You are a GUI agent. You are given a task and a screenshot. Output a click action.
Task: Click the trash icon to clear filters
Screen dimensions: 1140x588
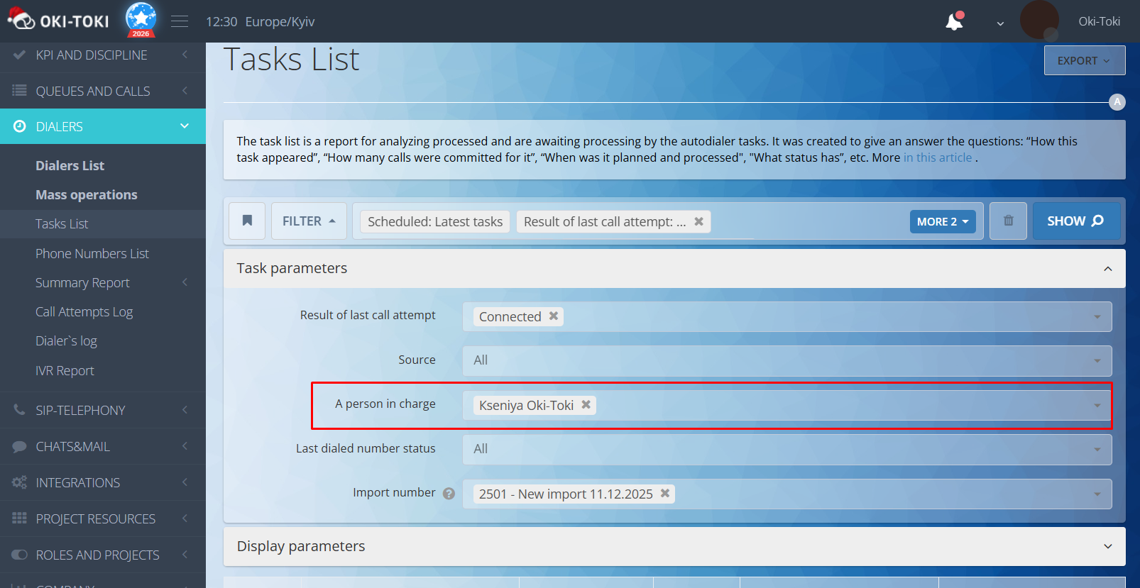pyautogui.click(x=1008, y=221)
